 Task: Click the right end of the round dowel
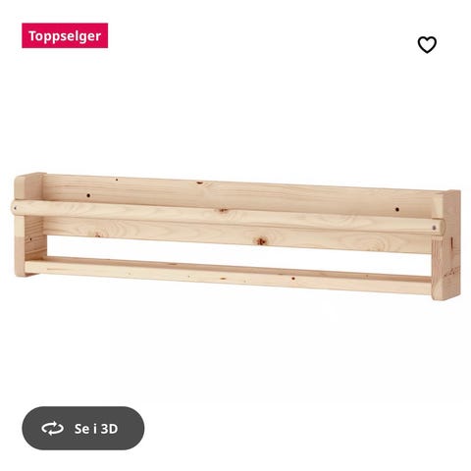tap(437, 227)
